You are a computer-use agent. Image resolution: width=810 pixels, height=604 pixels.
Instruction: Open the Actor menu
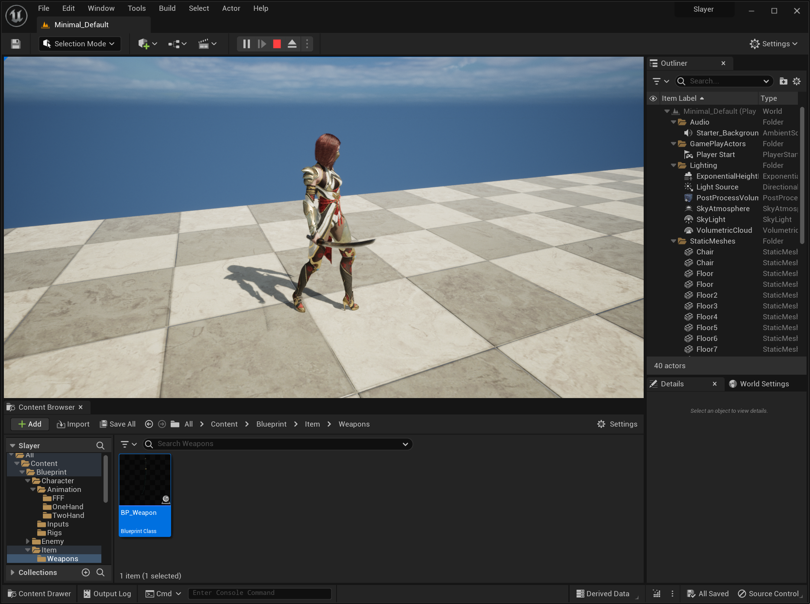(x=231, y=8)
